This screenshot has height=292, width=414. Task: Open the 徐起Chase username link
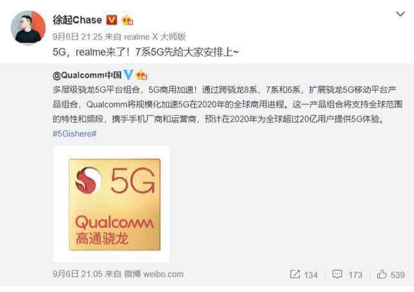point(77,20)
